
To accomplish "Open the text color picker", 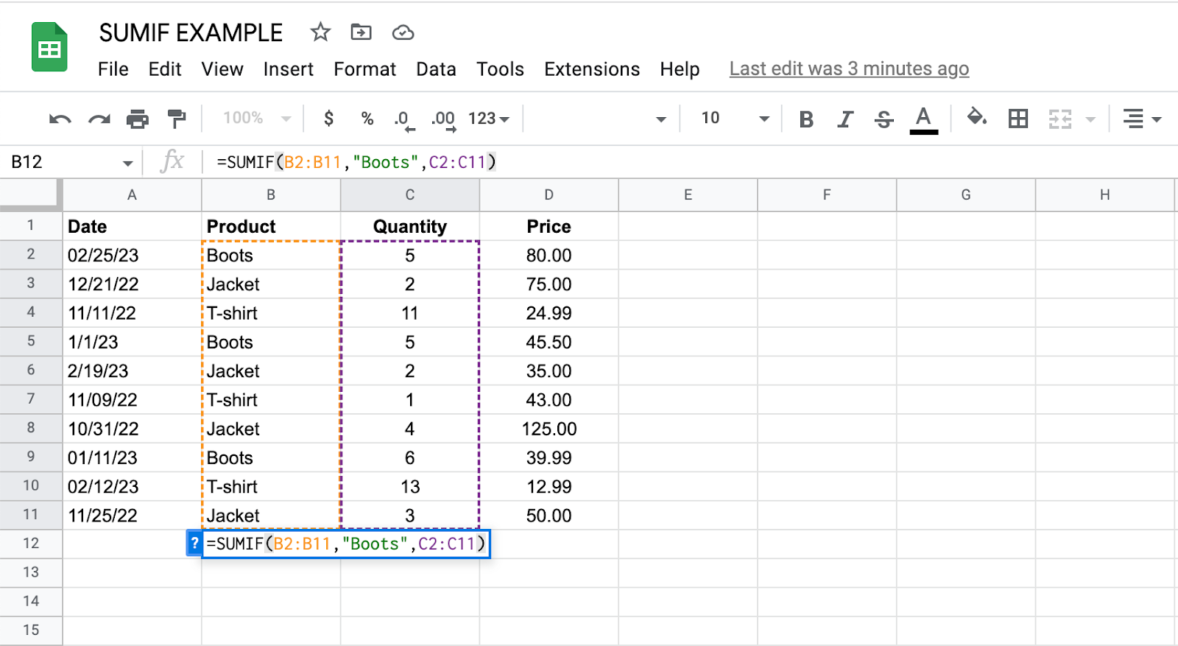I will click(x=923, y=119).
